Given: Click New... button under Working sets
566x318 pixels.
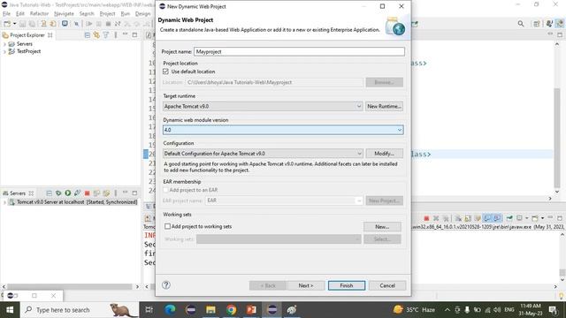Looking at the screenshot, I should (382, 227).
